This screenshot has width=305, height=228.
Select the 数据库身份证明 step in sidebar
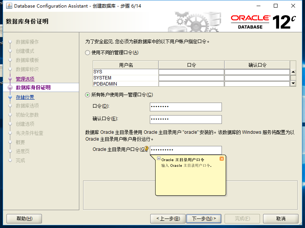coord(33,87)
